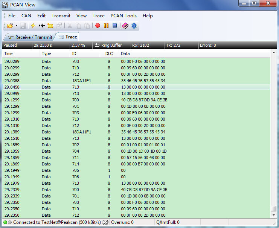Screen dimensions: 279x228
Task: Open the View menu
Action: click(81, 16)
